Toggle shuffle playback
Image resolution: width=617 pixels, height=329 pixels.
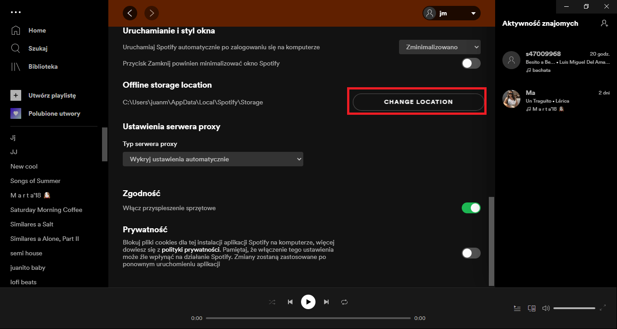point(272,302)
